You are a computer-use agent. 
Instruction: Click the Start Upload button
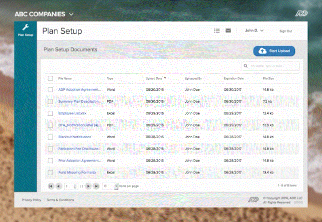(x=274, y=51)
